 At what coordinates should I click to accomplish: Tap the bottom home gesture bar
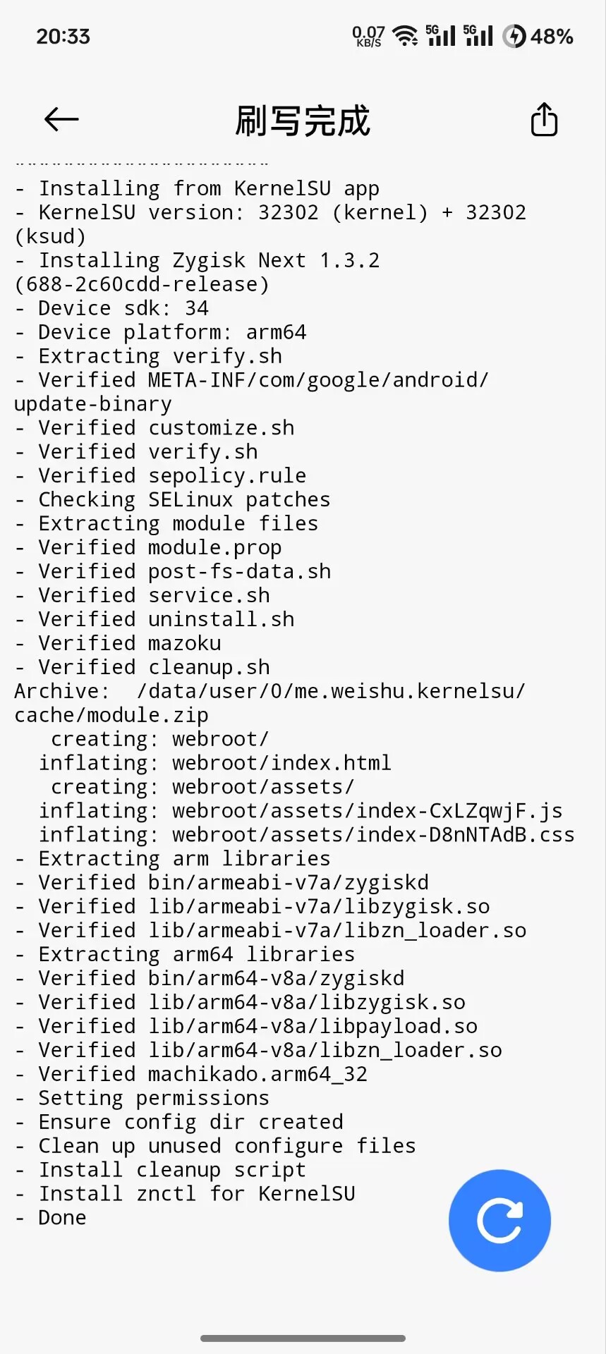click(x=303, y=1338)
